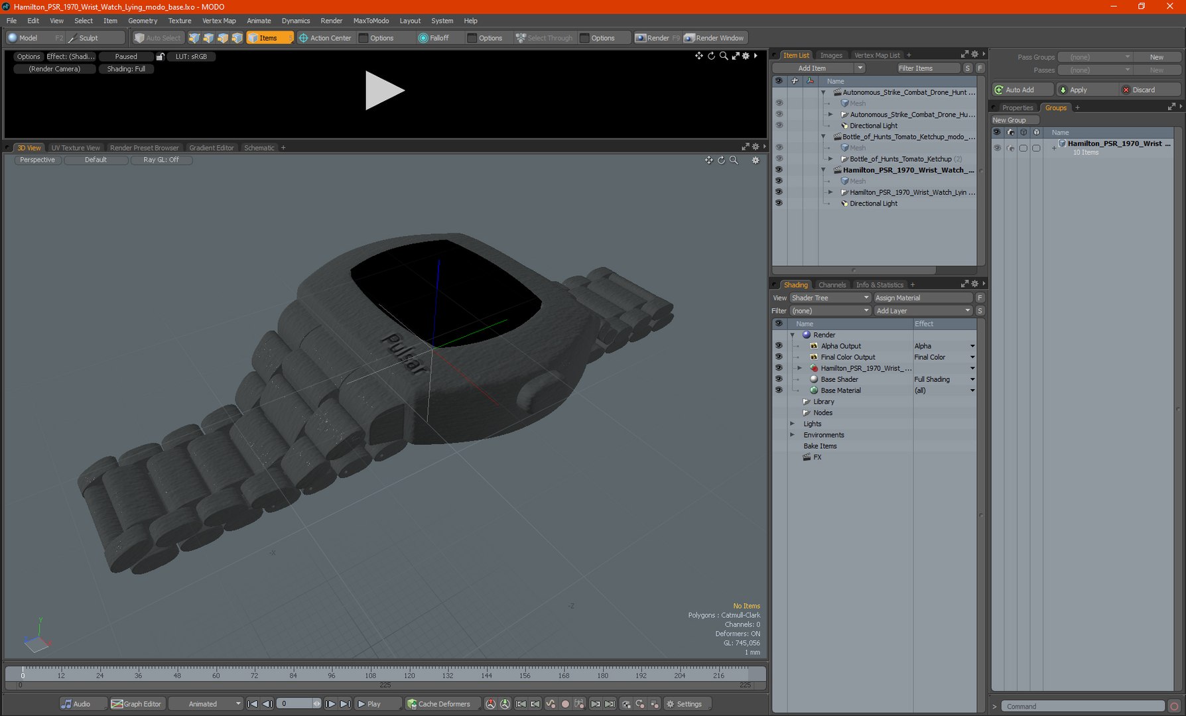
Task: Hide the Base Material layer
Action: tap(779, 390)
